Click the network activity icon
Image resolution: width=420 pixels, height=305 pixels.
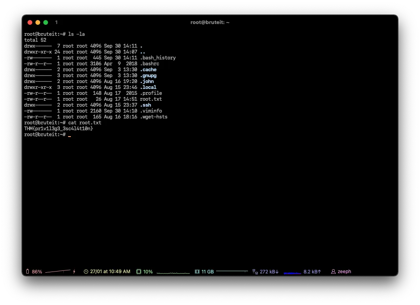255,272
